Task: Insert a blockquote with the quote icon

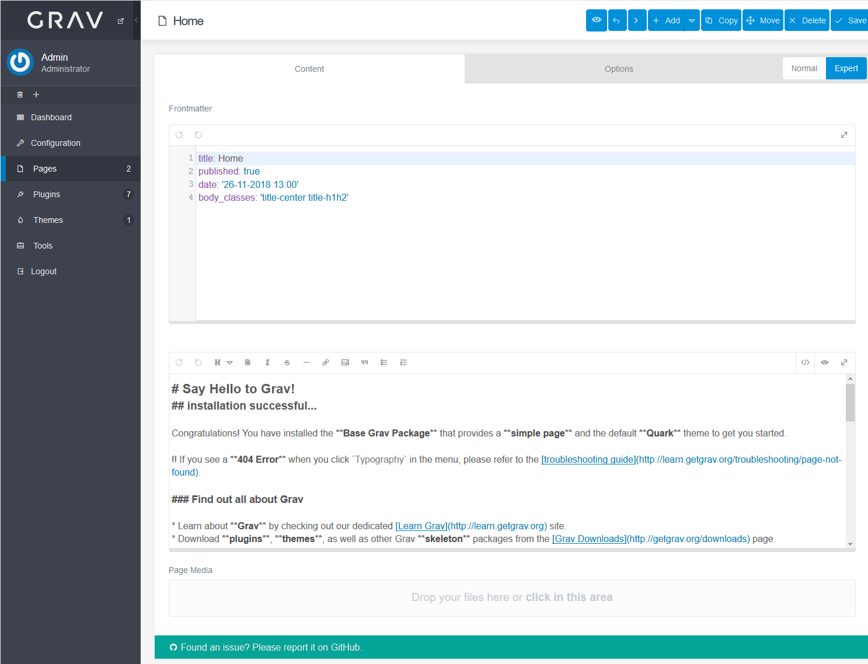Action: pos(364,362)
